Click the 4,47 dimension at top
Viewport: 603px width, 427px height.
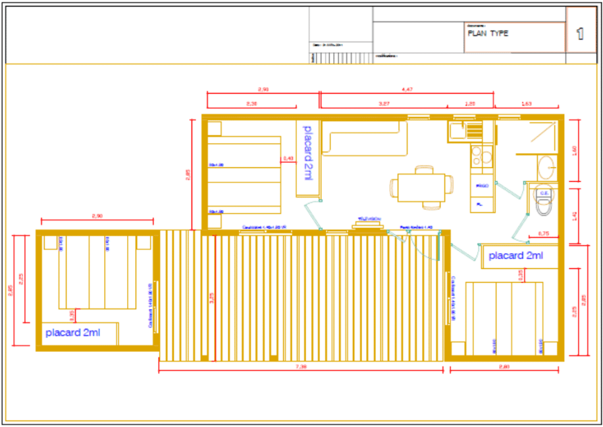pos(407,89)
